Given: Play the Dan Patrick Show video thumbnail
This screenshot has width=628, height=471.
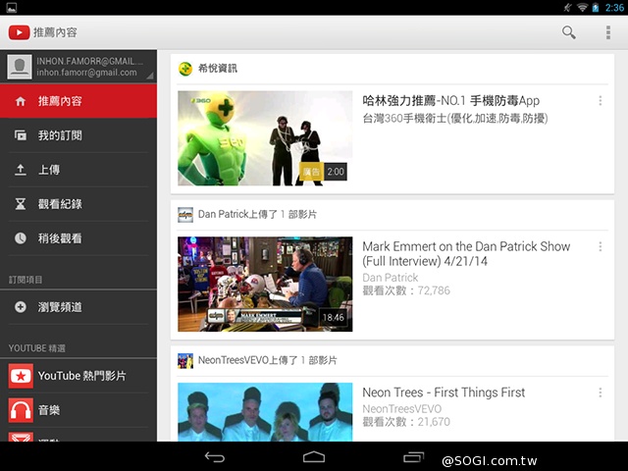Looking at the screenshot, I should click(265, 283).
